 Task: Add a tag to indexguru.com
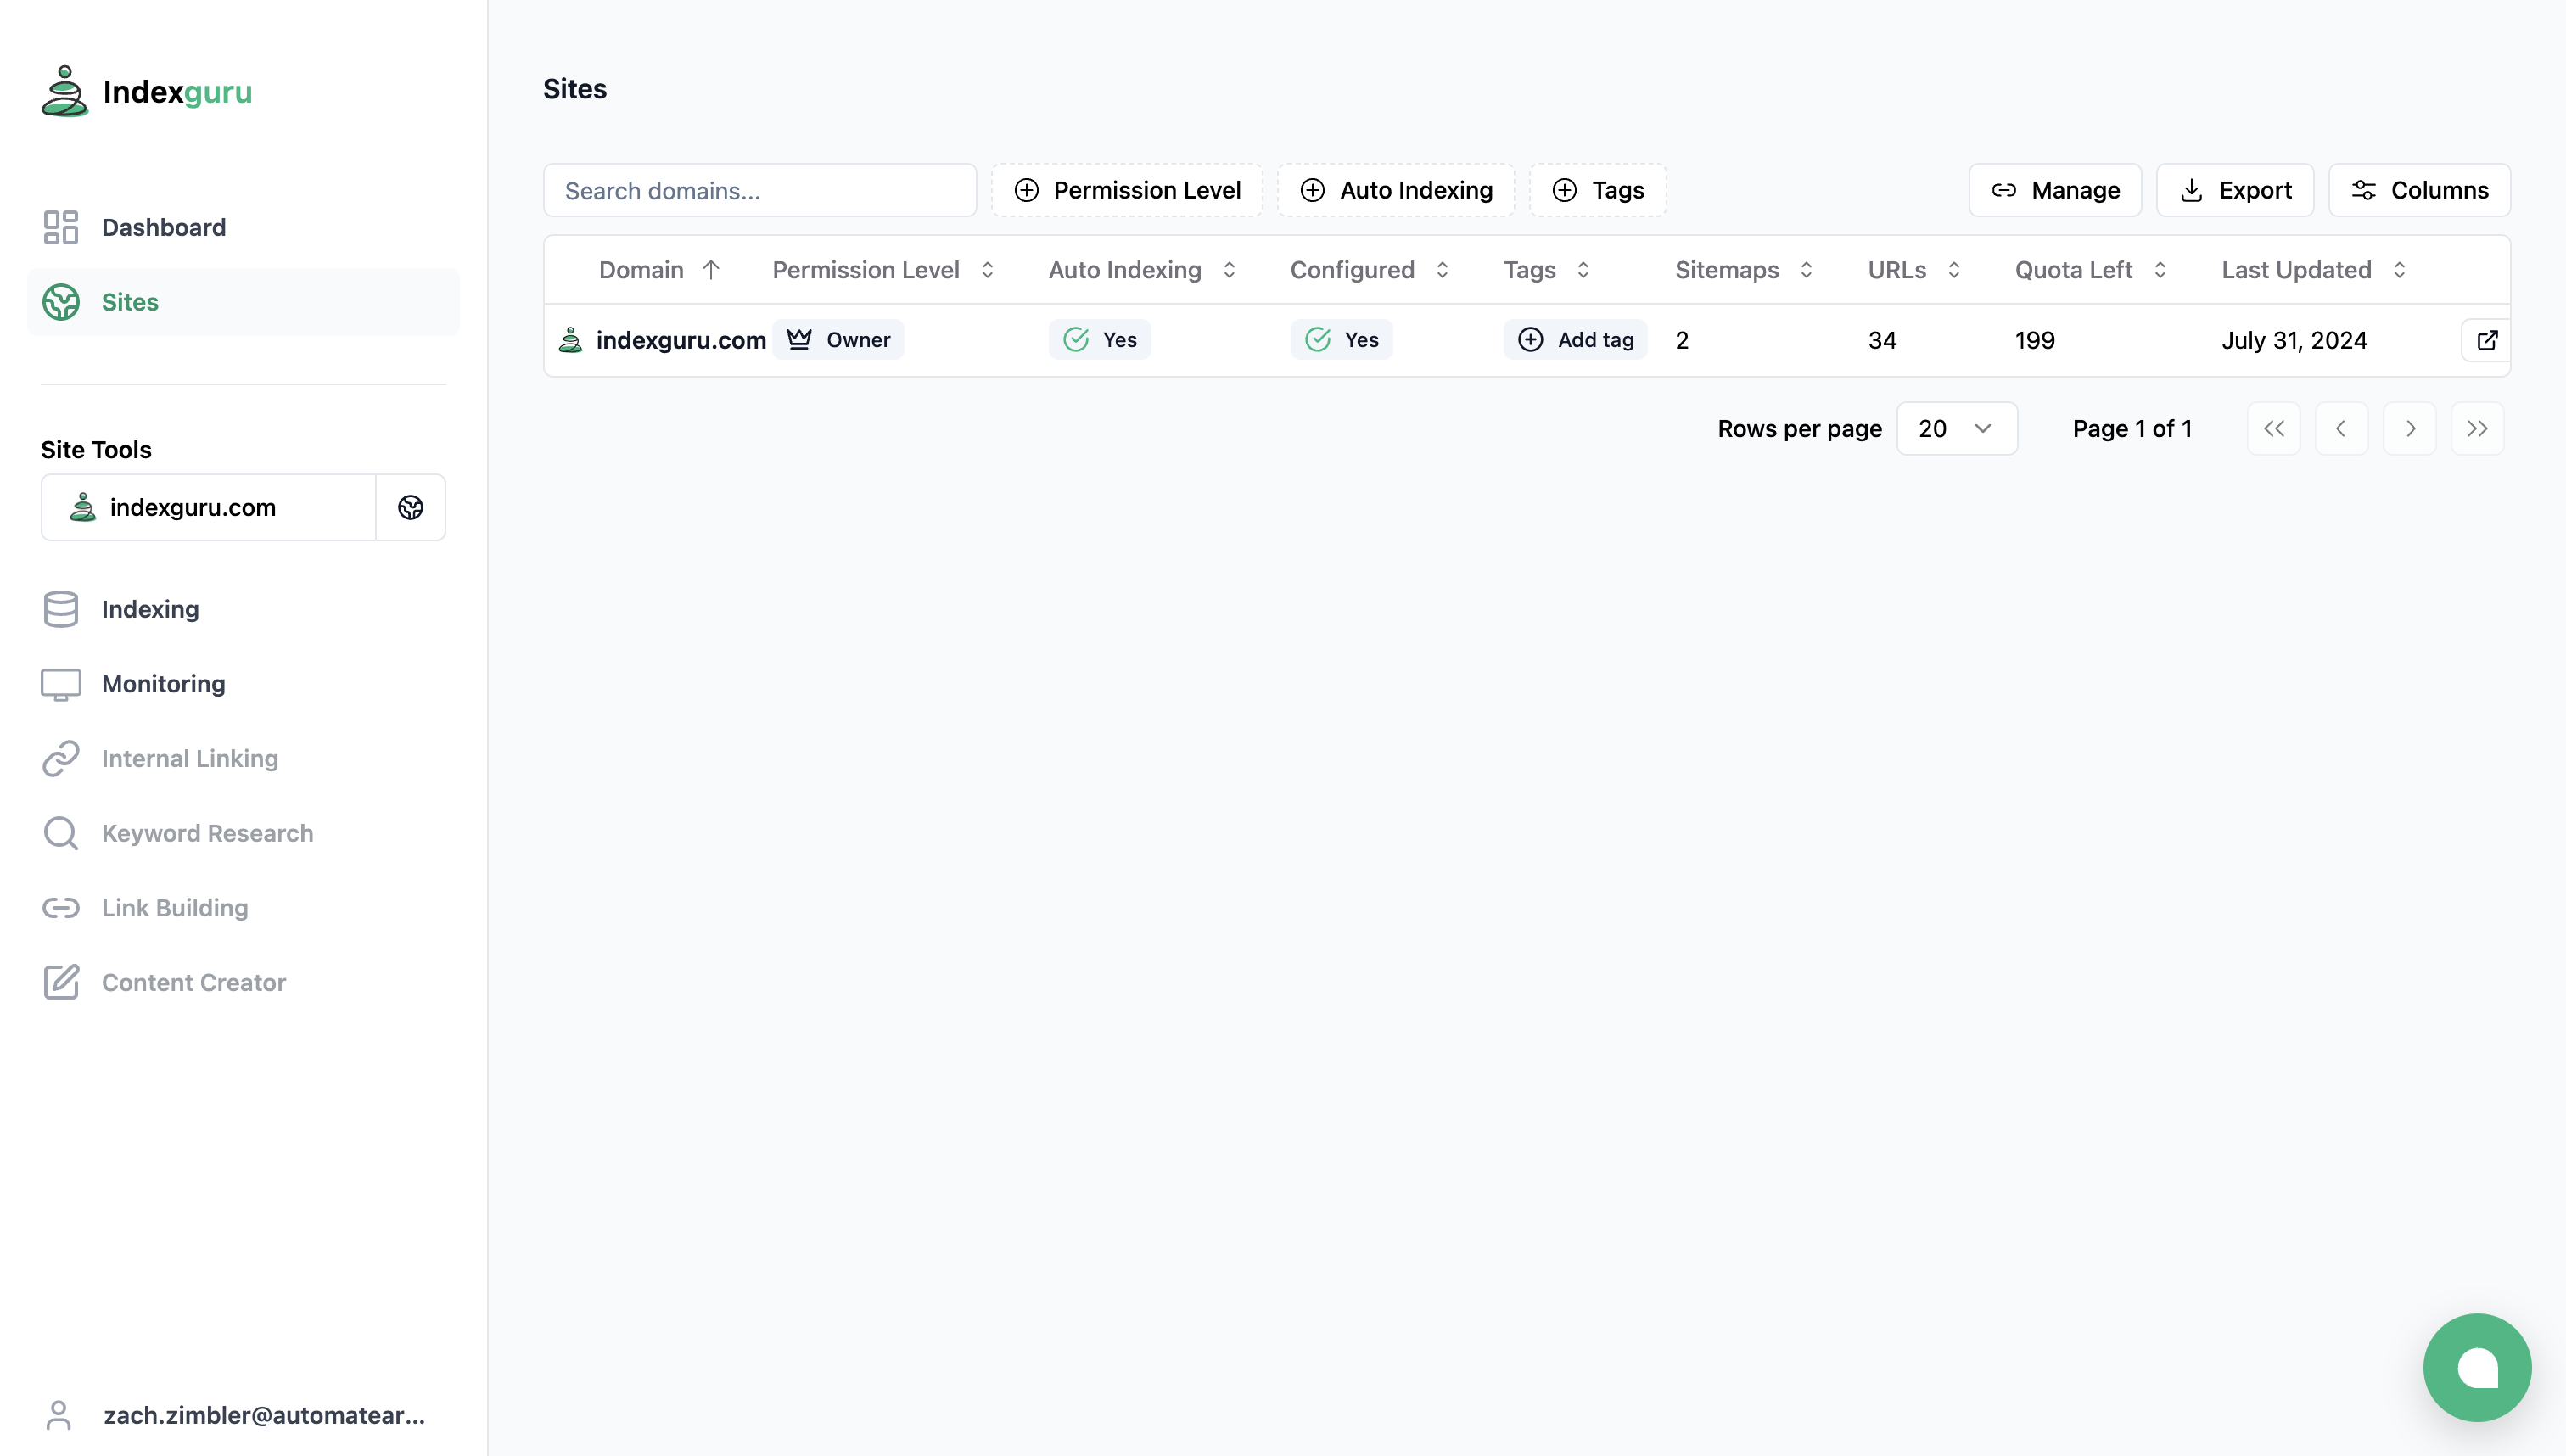coord(1576,340)
